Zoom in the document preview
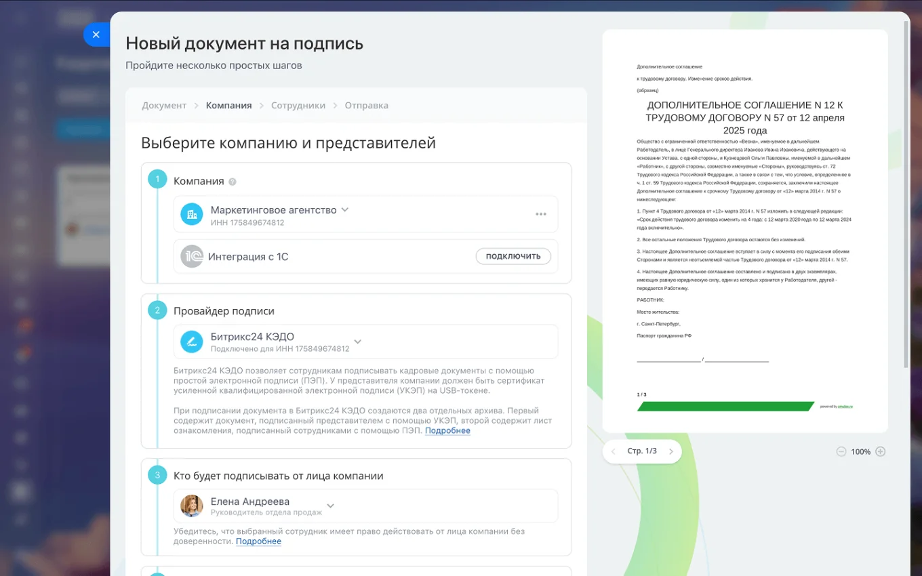922x576 pixels. 880,452
